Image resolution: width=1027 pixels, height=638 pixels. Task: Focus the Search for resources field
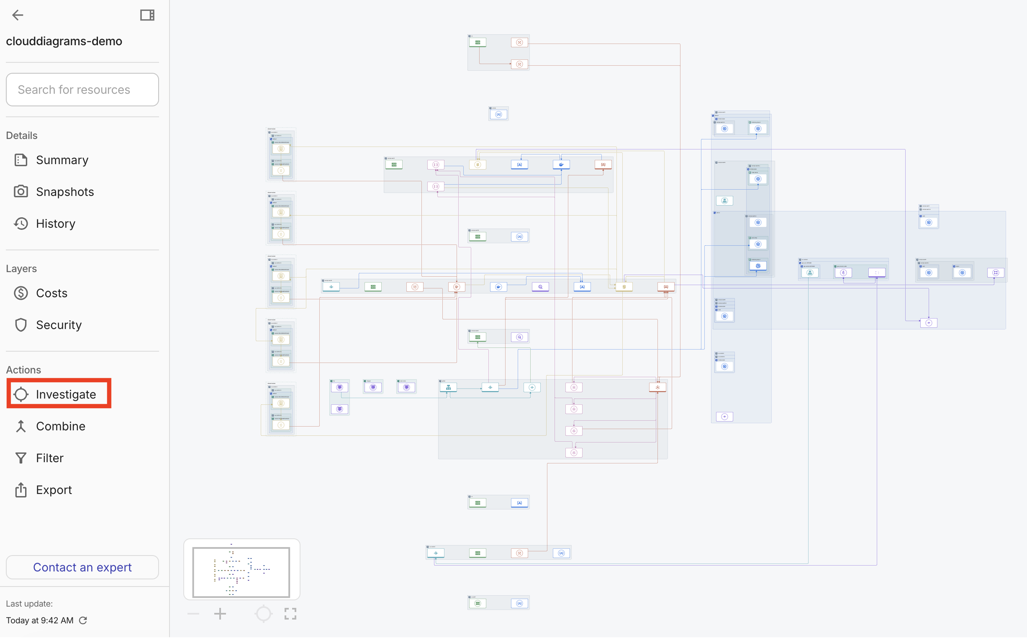(82, 90)
